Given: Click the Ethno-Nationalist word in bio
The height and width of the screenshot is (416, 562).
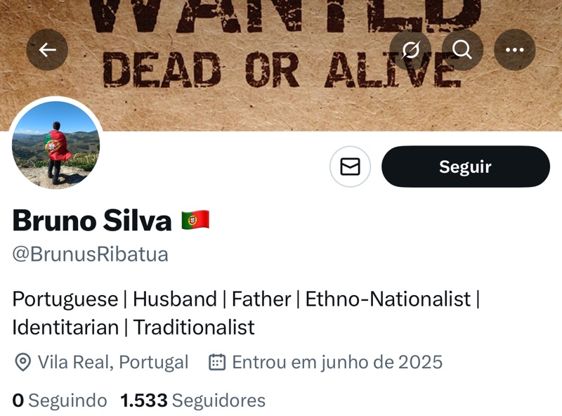Looking at the screenshot, I should coord(388,299).
